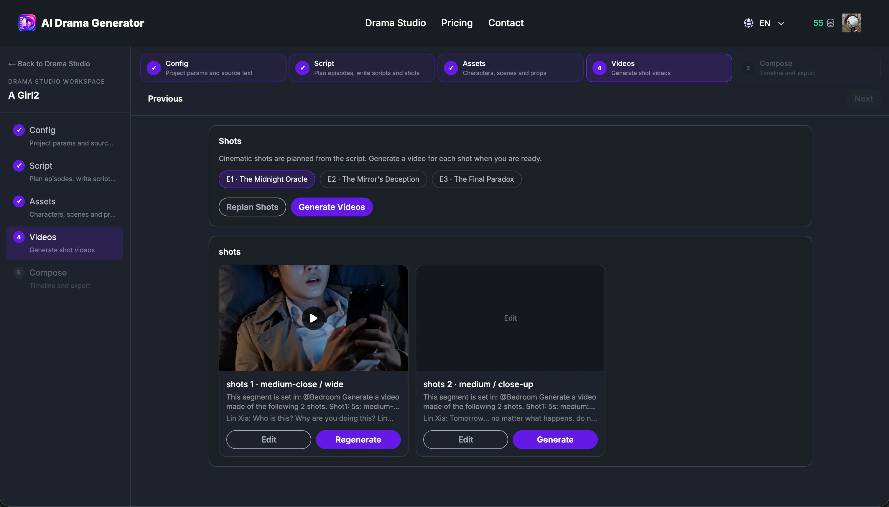Play the shots 1 video
889x507 pixels.
[x=313, y=318]
